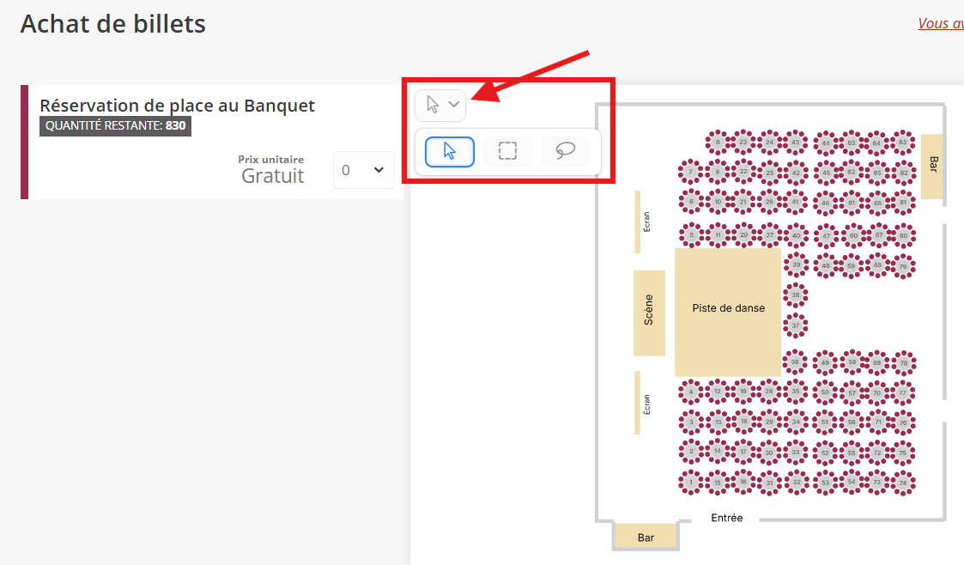Image resolution: width=964 pixels, height=565 pixels.
Task: Click Réservation de place au Banquet title
Action: click(177, 106)
